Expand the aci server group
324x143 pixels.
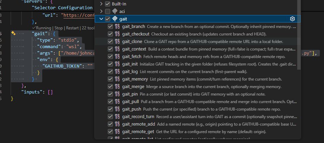pos(101,11)
